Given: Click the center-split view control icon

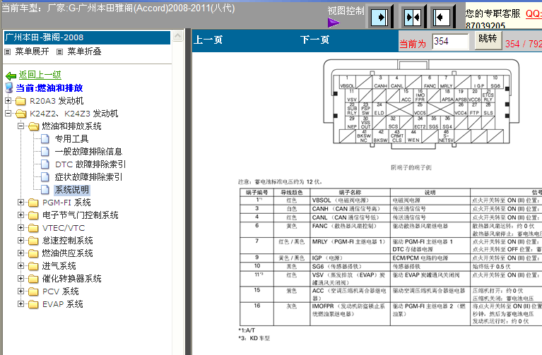Looking at the screenshot, I should (413, 17).
